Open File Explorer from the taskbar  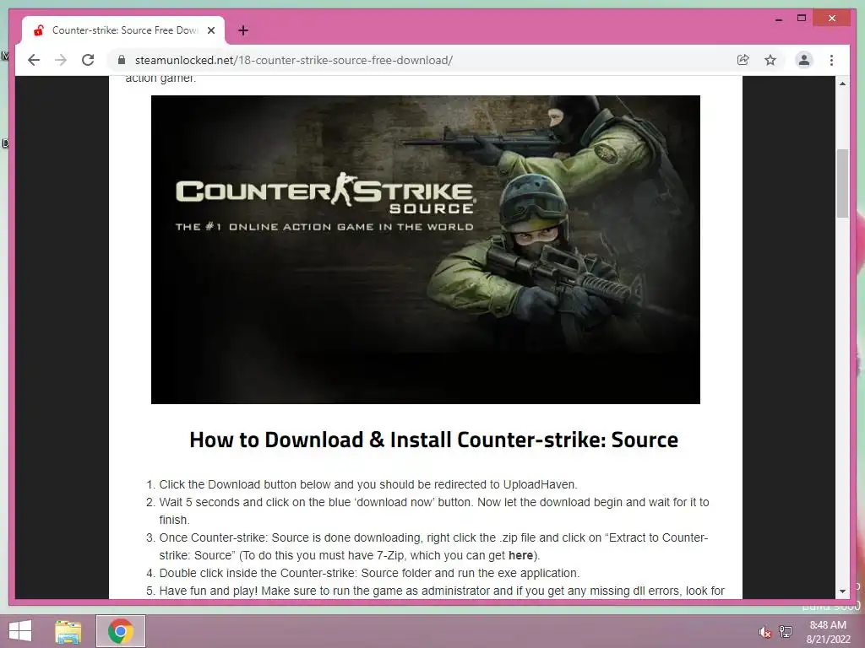click(x=68, y=631)
